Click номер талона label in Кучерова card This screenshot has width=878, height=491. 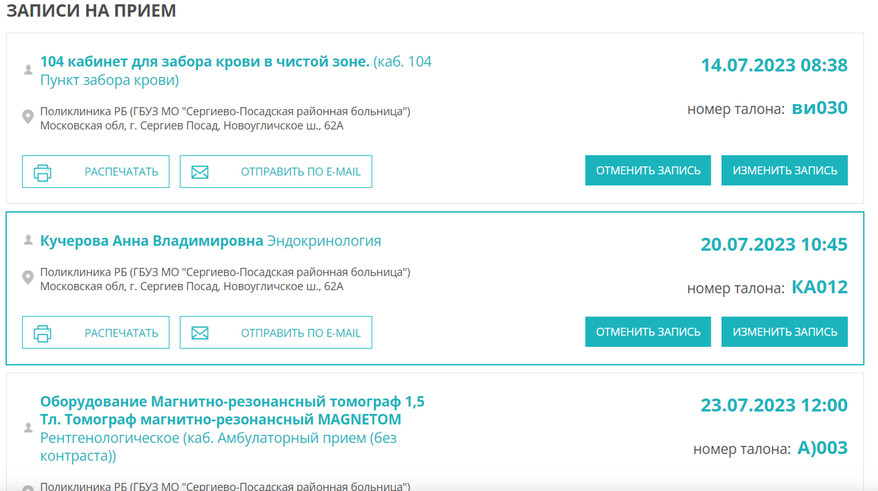[735, 289]
